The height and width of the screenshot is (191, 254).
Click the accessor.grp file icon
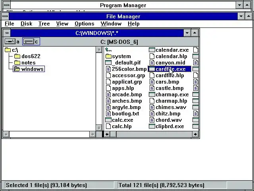pos(108,75)
